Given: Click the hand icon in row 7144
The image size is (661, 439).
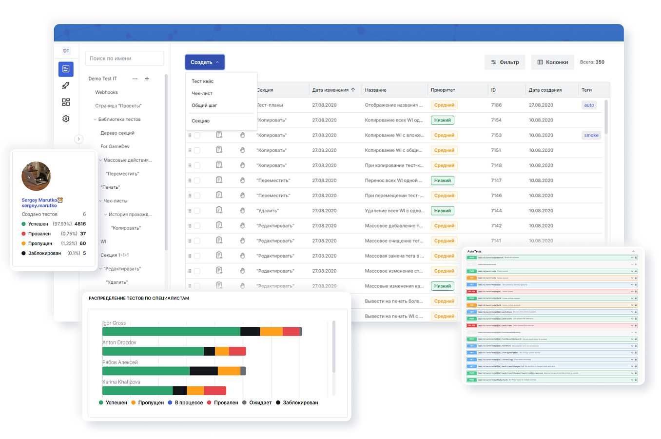Looking at the screenshot, I should click(x=242, y=211).
